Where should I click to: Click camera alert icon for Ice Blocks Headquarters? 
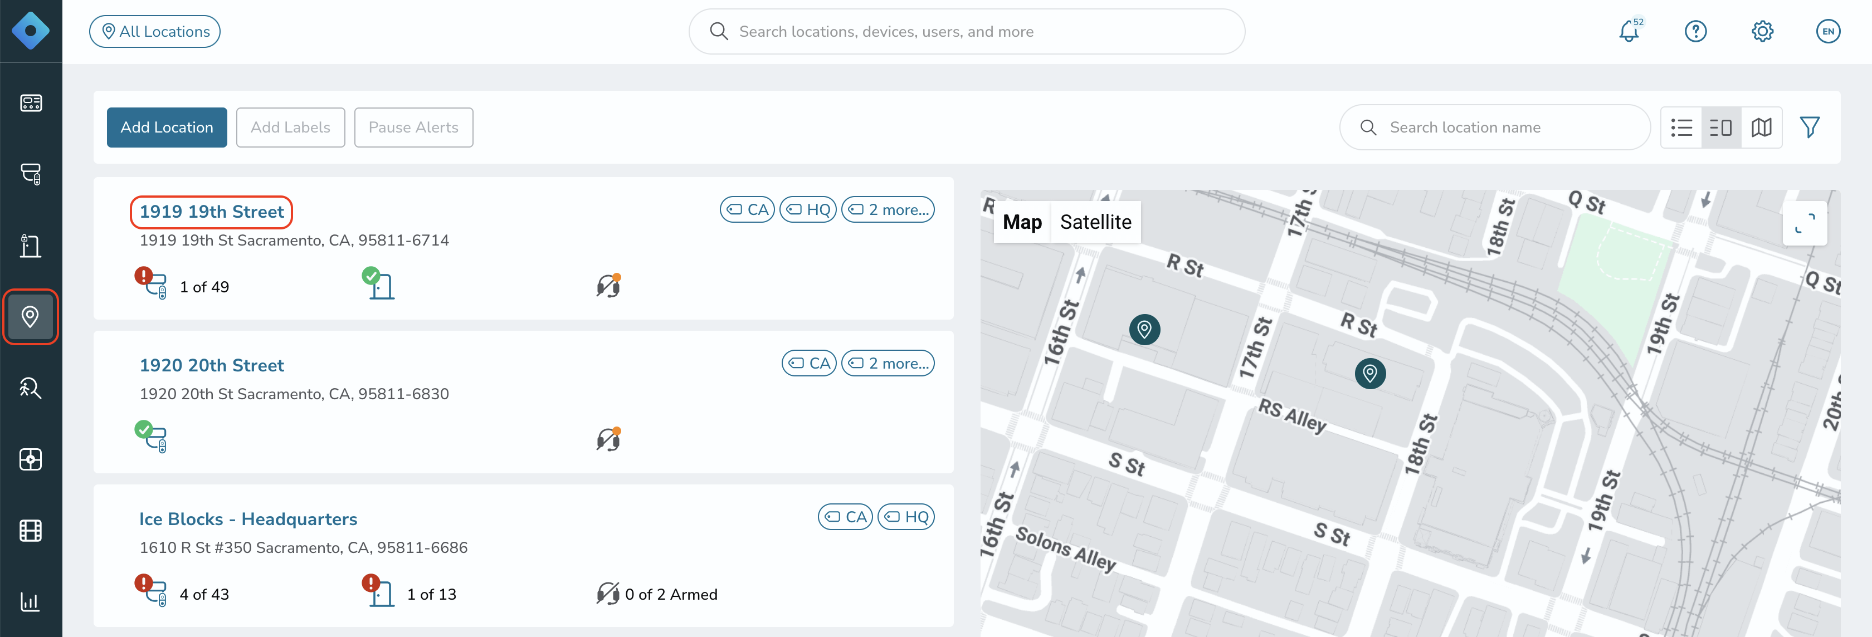151,591
